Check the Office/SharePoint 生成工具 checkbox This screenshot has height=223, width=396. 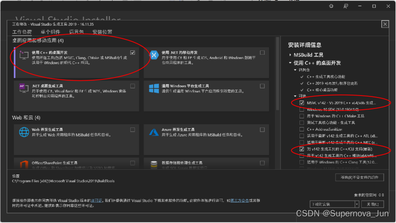tap(133, 163)
